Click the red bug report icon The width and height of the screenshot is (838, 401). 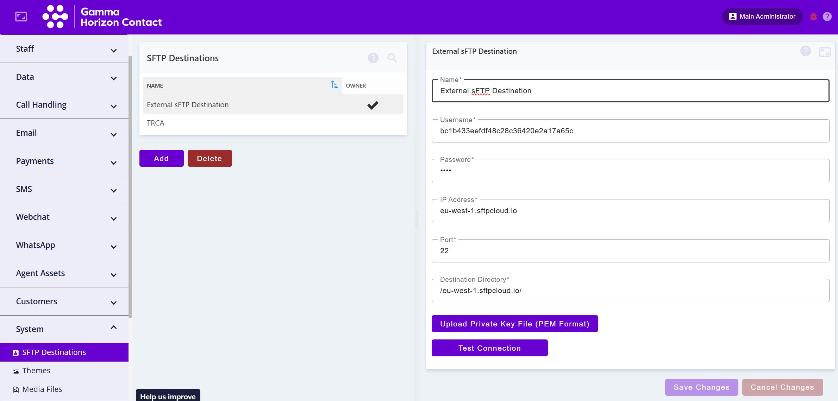(813, 17)
